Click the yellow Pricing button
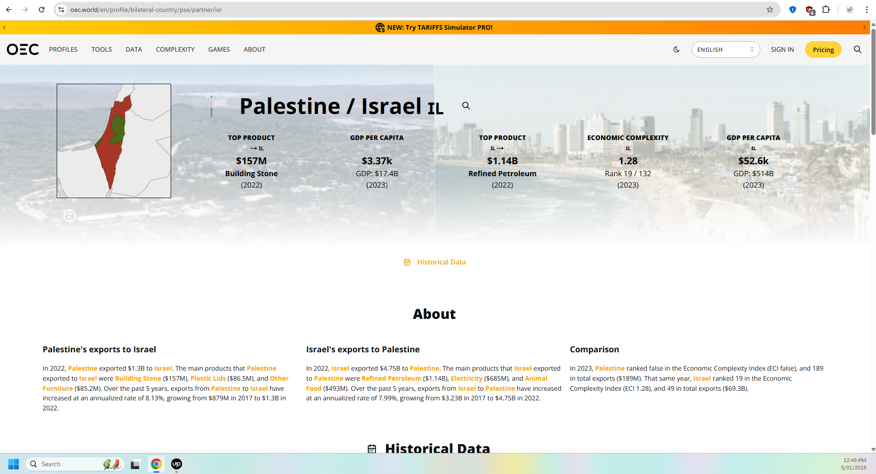 (823, 49)
